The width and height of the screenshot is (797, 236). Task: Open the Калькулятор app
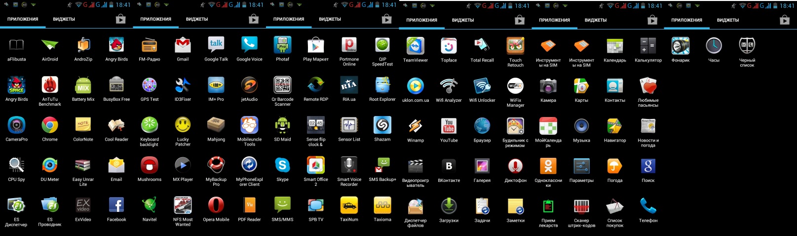(648, 47)
